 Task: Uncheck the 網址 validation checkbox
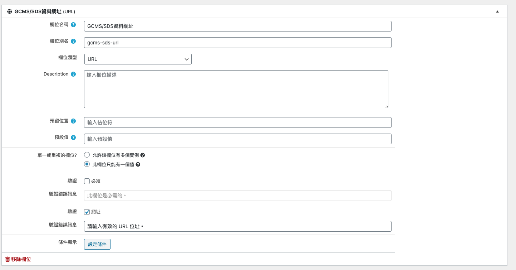point(87,212)
